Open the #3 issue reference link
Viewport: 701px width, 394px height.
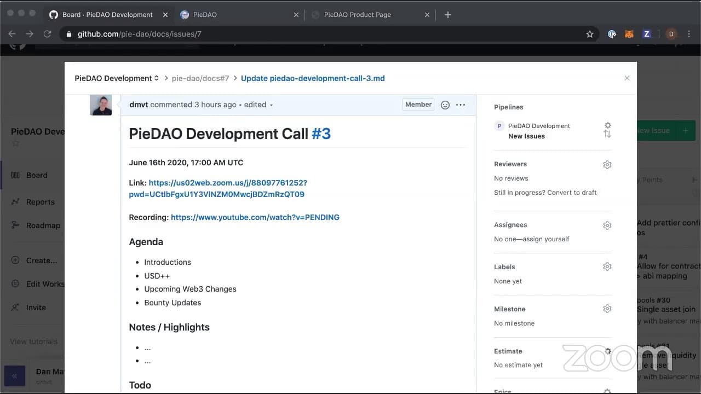(x=321, y=134)
